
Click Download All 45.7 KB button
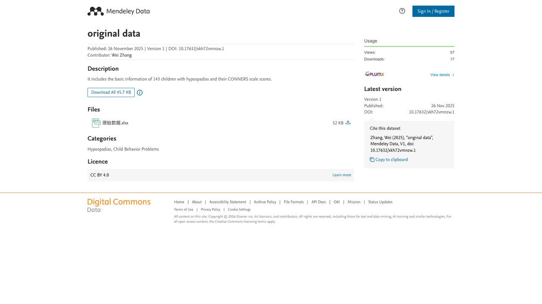[x=111, y=92]
